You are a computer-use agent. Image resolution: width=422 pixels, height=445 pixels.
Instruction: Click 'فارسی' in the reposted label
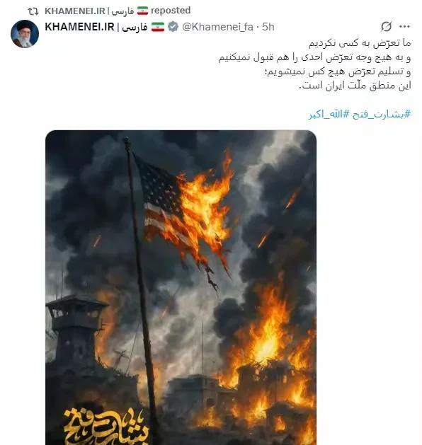point(122,11)
